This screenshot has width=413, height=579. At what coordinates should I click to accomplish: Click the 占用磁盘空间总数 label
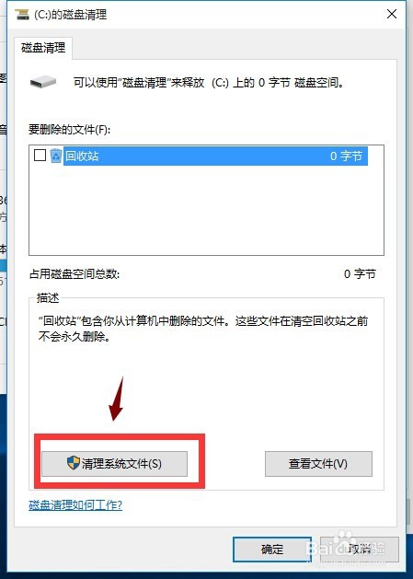click(x=75, y=274)
